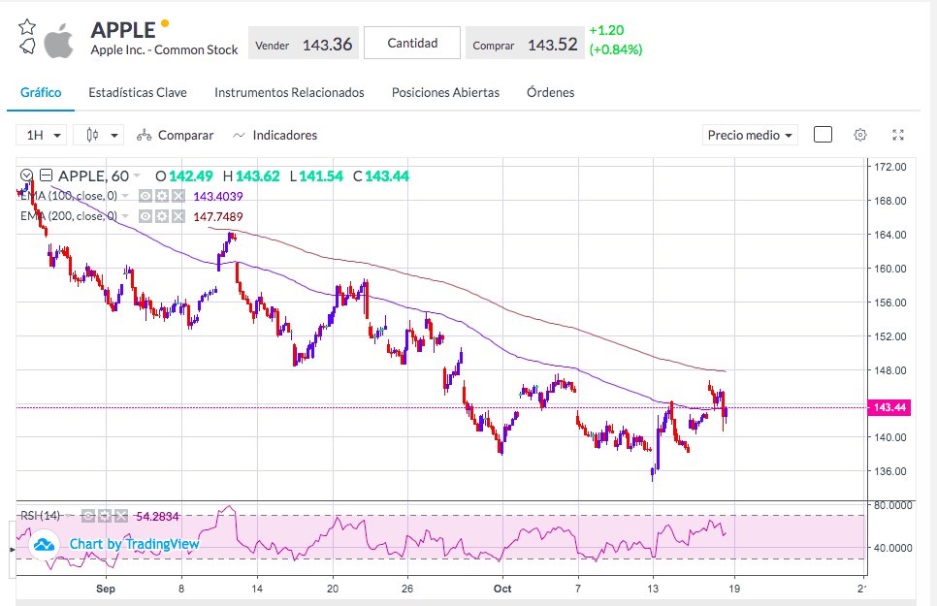
Task: Click the APPLE title heading
Action: (123, 30)
